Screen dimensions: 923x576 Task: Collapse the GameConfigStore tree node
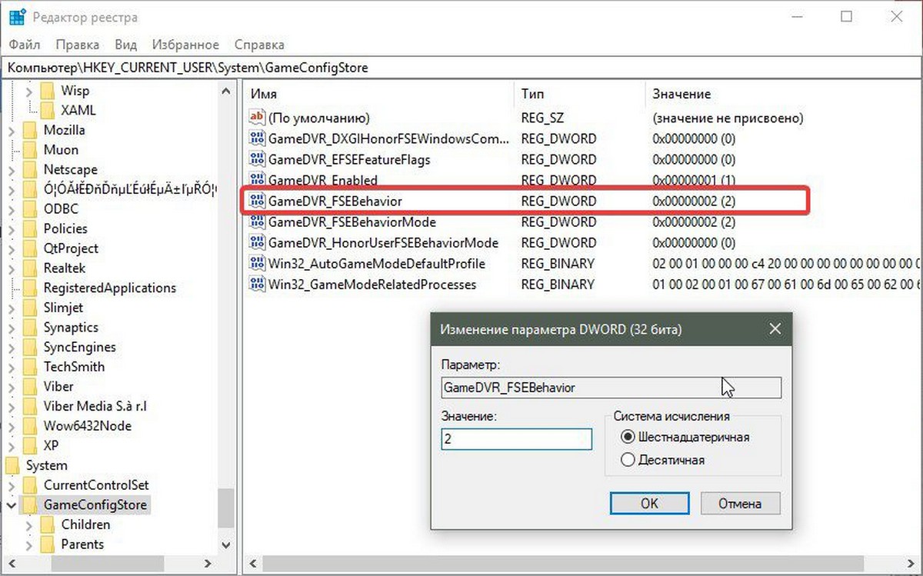pyautogui.click(x=12, y=505)
